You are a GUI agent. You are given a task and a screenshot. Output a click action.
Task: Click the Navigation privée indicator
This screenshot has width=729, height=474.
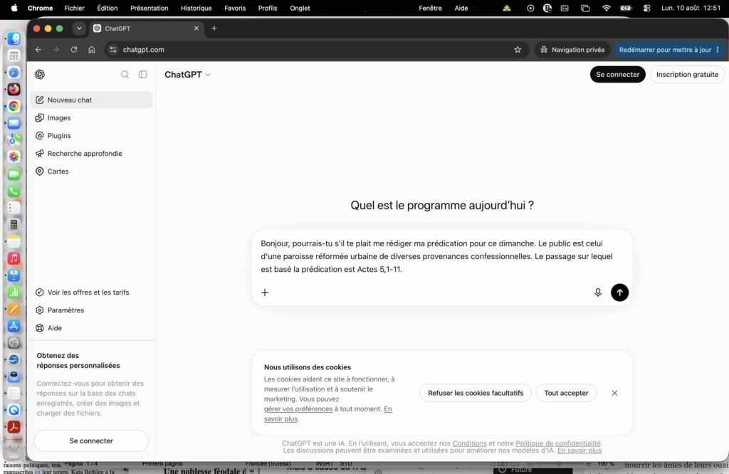[572, 50]
